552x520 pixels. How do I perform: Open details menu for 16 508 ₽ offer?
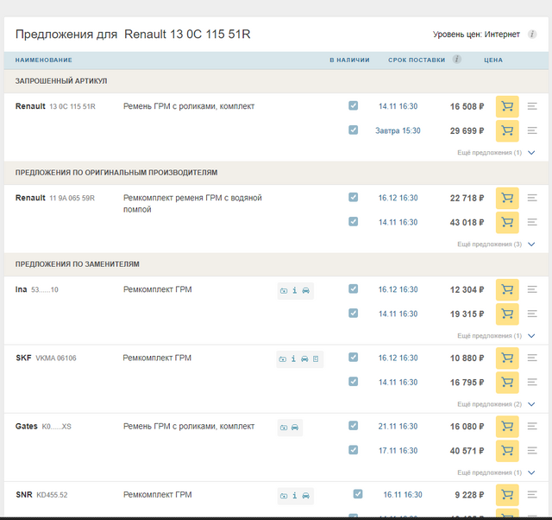tap(532, 106)
